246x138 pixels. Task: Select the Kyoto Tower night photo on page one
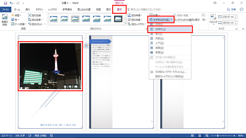pyautogui.click(x=50, y=66)
